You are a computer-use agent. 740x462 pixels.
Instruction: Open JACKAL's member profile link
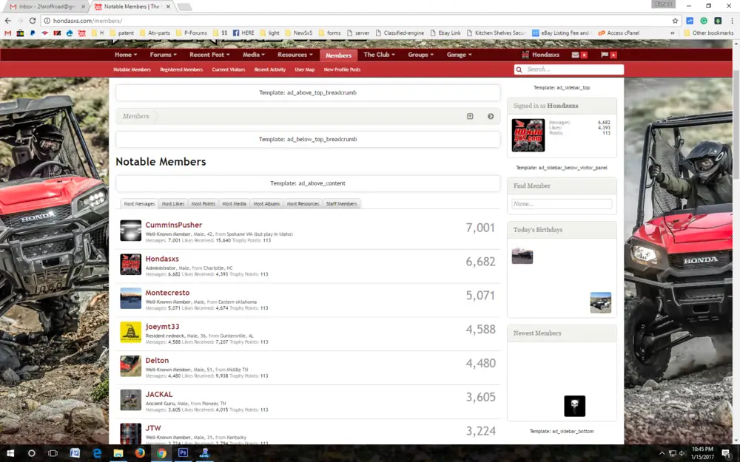[x=159, y=395]
